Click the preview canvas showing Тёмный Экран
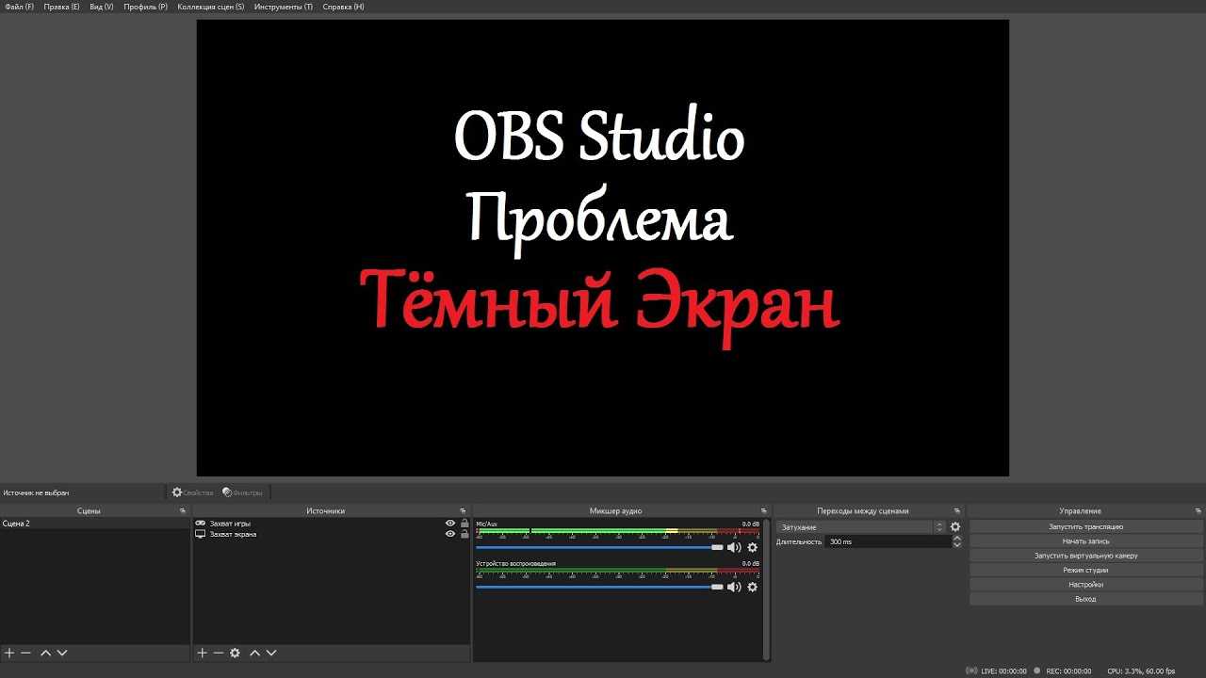Viewport: 1206px width, 678px height. (603, 249)
